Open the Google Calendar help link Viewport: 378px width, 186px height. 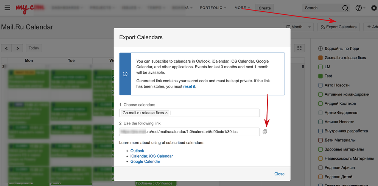click(x=145, y=161)
